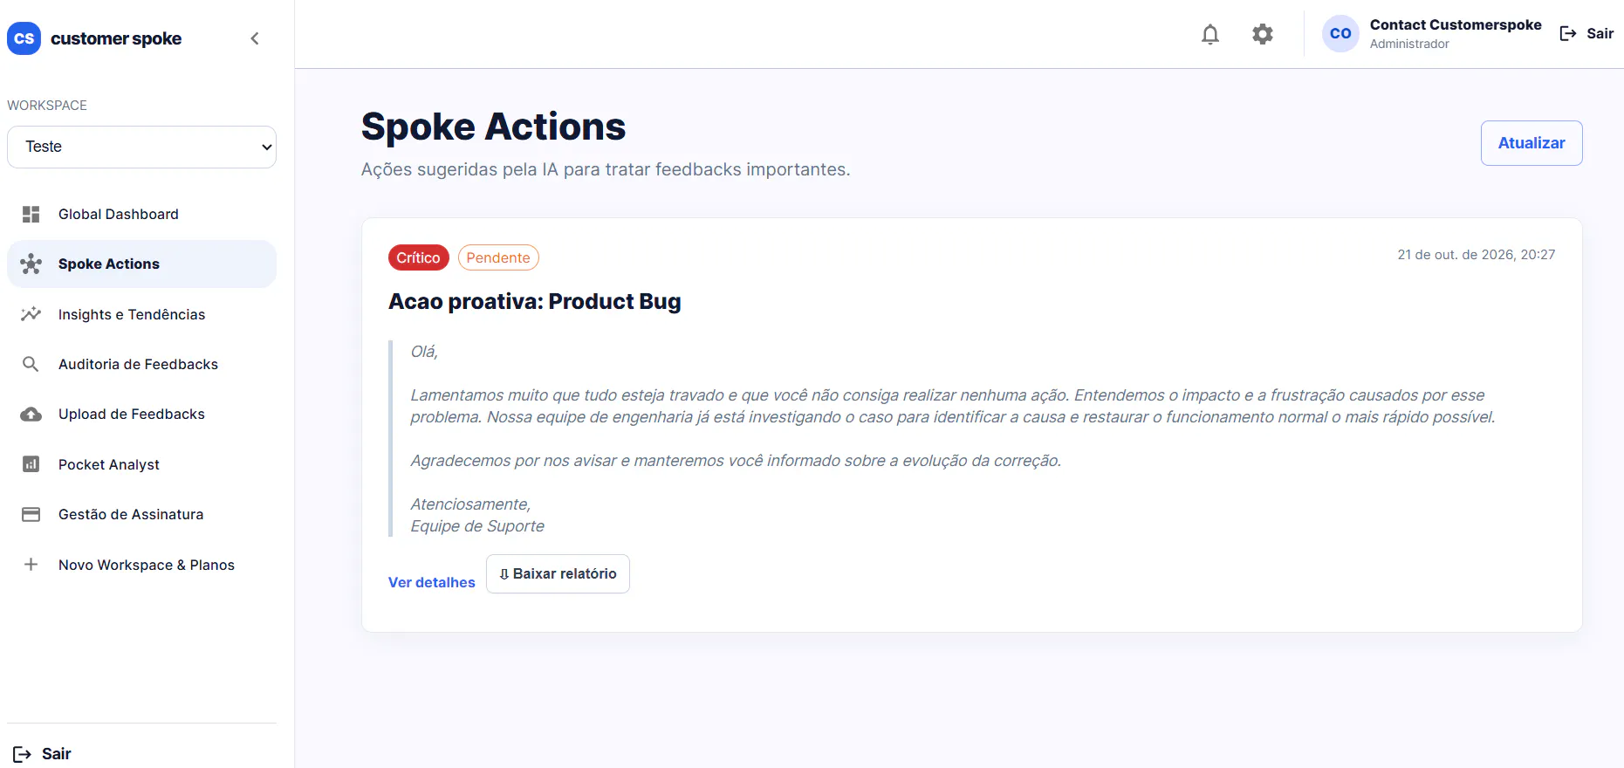This screenshot has height=768, width=1624.
Task: Click the Auditoria de Feedbacks magnifier icon
Action: coord(31,364)
